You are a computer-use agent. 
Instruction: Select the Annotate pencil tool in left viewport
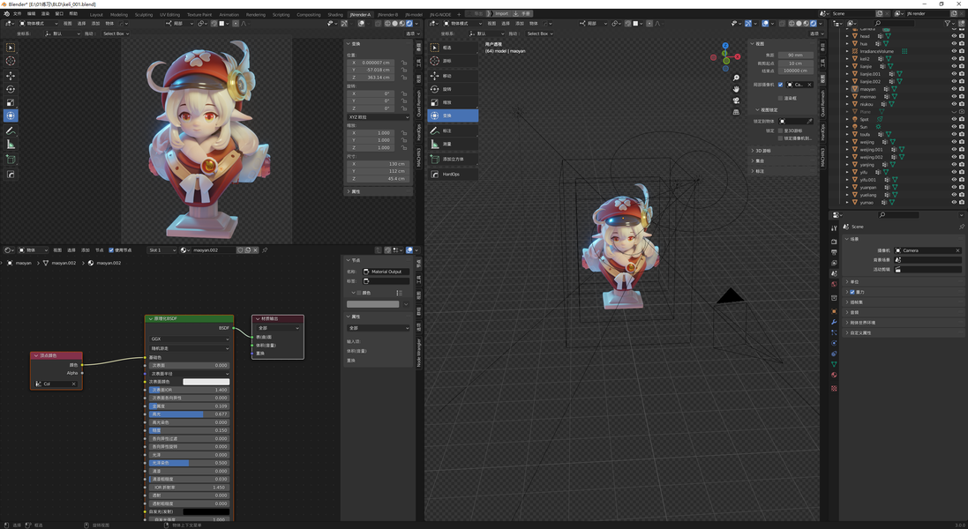(x=11, y=130)
